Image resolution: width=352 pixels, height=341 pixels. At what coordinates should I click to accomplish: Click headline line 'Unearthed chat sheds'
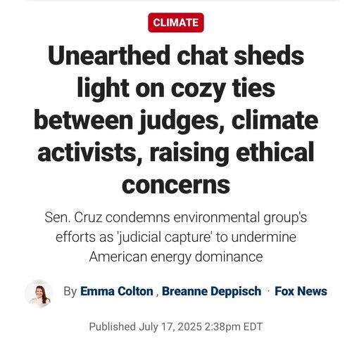176,56
